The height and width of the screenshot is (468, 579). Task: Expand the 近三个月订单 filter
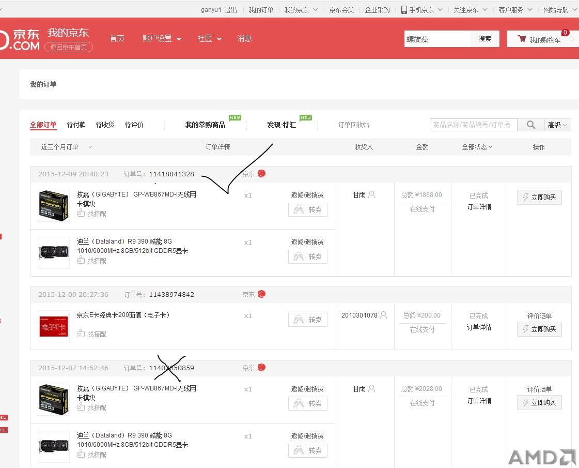pyautogui.click(x=67, y=147)
